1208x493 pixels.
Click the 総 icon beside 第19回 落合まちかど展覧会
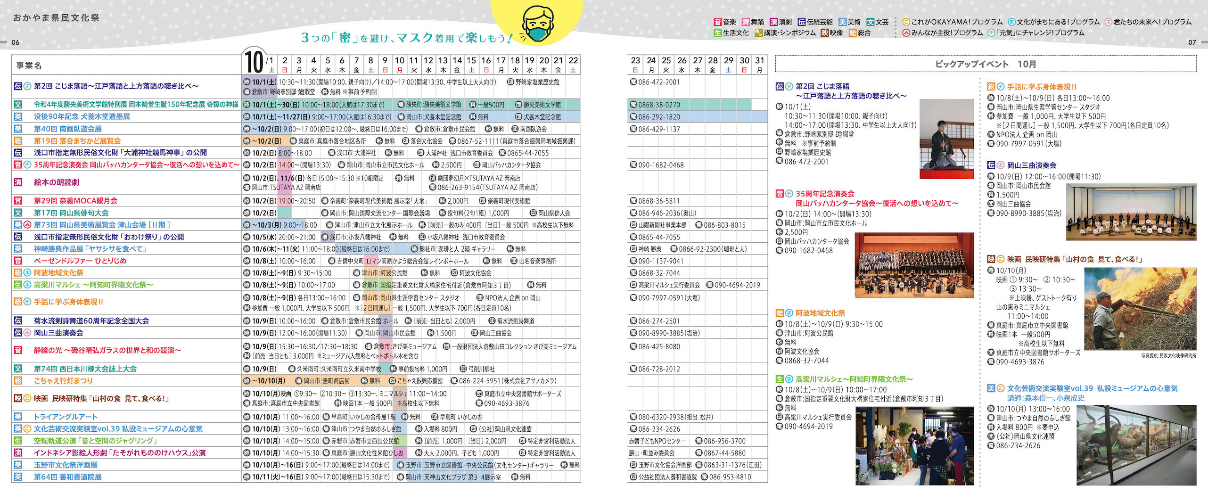(x=18, y=140)
